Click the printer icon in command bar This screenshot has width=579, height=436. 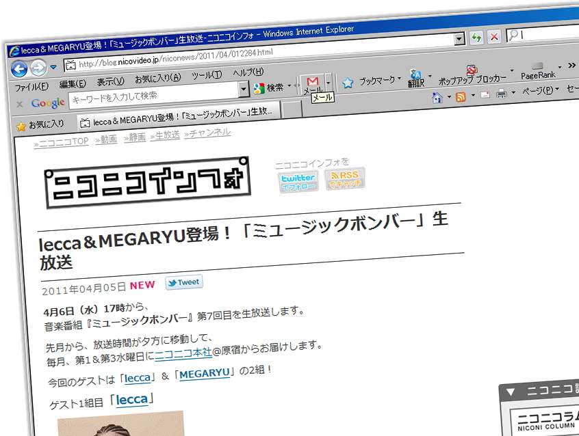tap(502, 94)
